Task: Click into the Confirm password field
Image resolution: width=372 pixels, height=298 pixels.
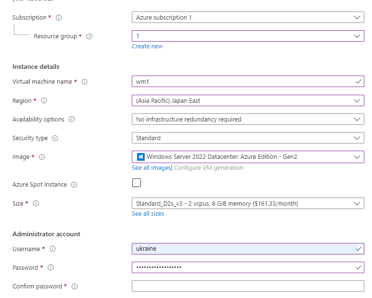Action: click(x=248, y=286)
